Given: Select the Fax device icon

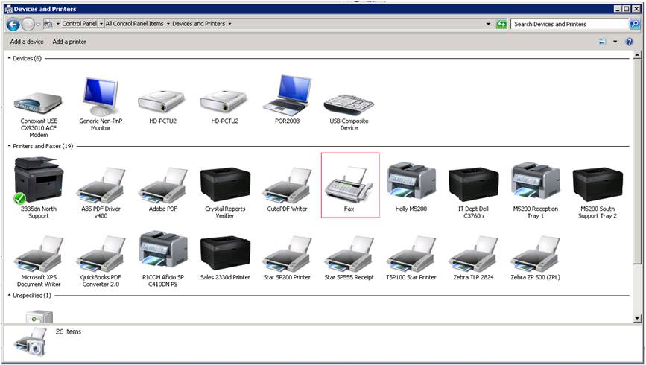Looking at the screenshot, I should point(349,185).
